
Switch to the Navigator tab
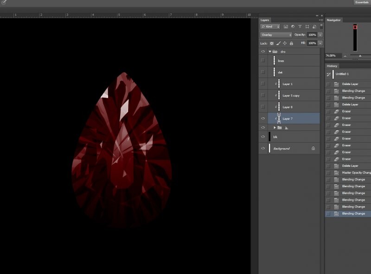tap(333, 20)
